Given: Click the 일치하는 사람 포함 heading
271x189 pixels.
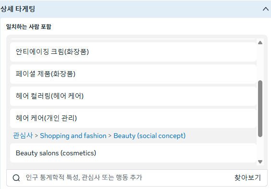Looking at the screenshot, I should pos(28,27).
